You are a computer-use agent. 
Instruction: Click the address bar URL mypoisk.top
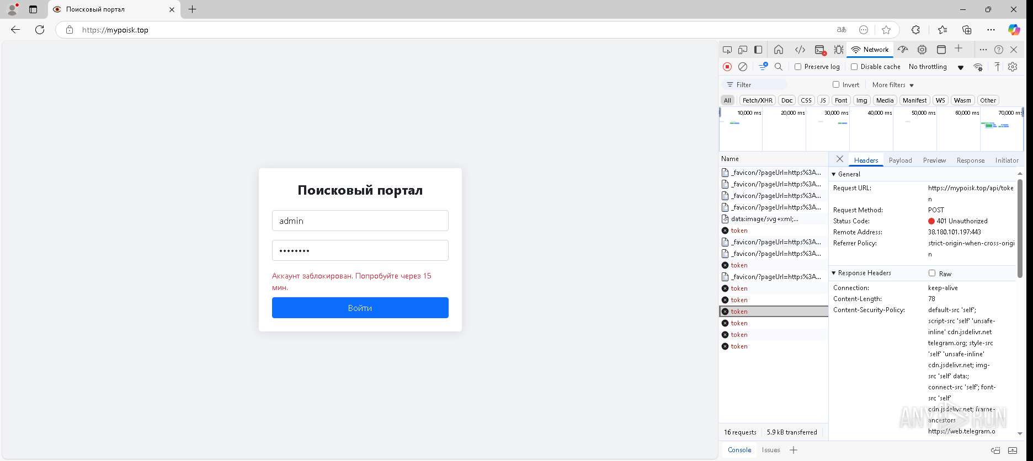(x=115, y=30)
